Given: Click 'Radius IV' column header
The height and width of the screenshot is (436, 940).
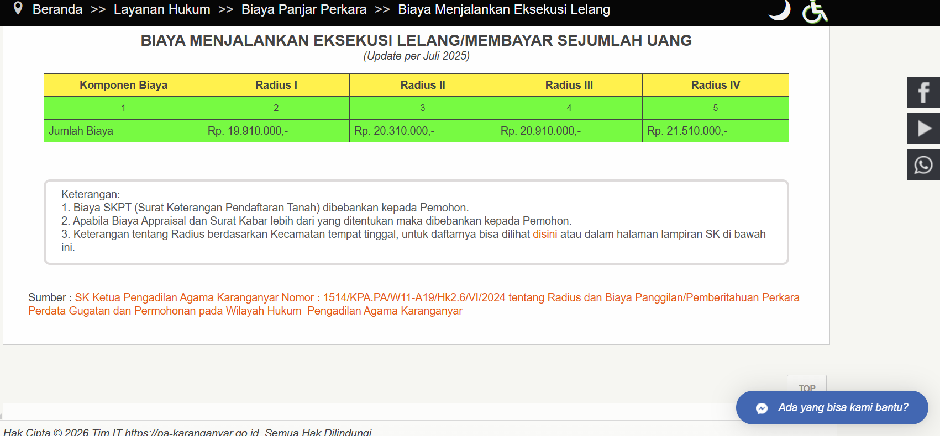Looking at the screenshot, I should [x=716, y=85].
